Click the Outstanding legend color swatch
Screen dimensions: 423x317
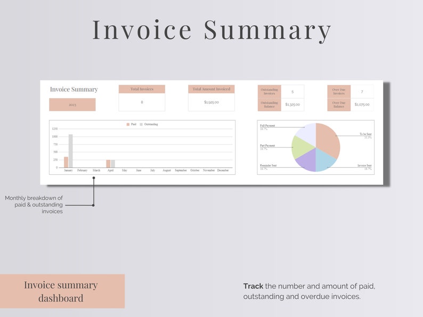pos(141,124)
